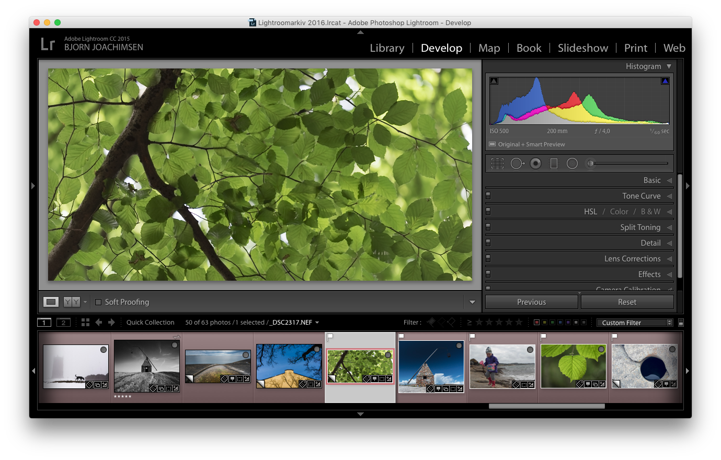Filter photos by red color label
Image resolution: width=721 pixels, height=460 pixels.
(x=536, y=323)
